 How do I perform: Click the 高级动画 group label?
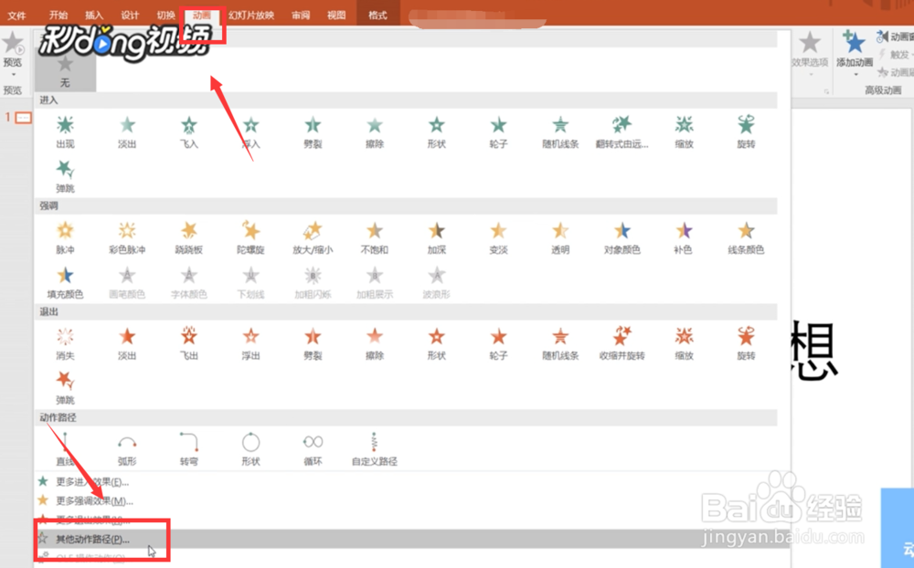pyautogui.click(x=883, y=89)
